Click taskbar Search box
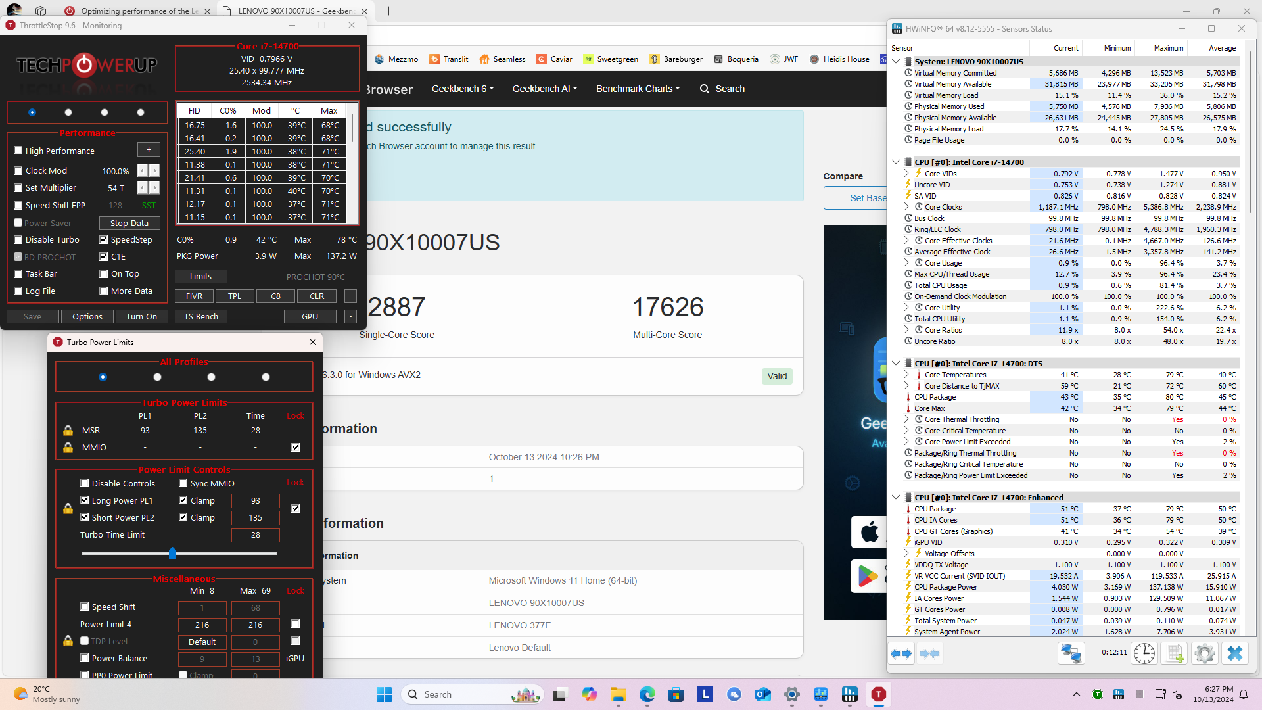1262x710 pixels. pos(473,694)
